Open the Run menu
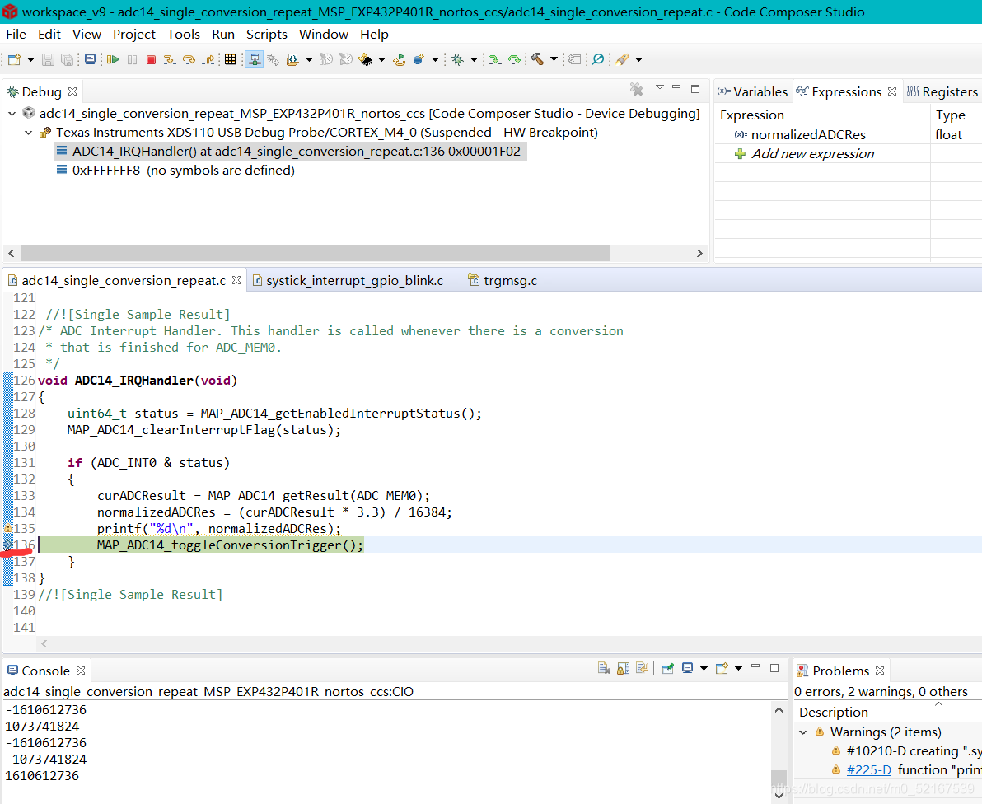 pos(223,35)
